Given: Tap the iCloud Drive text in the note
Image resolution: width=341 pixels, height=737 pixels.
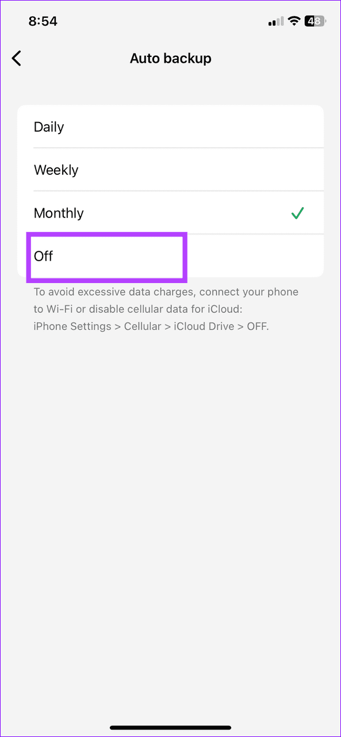Looking at the screenshot, I should point(204,326).
